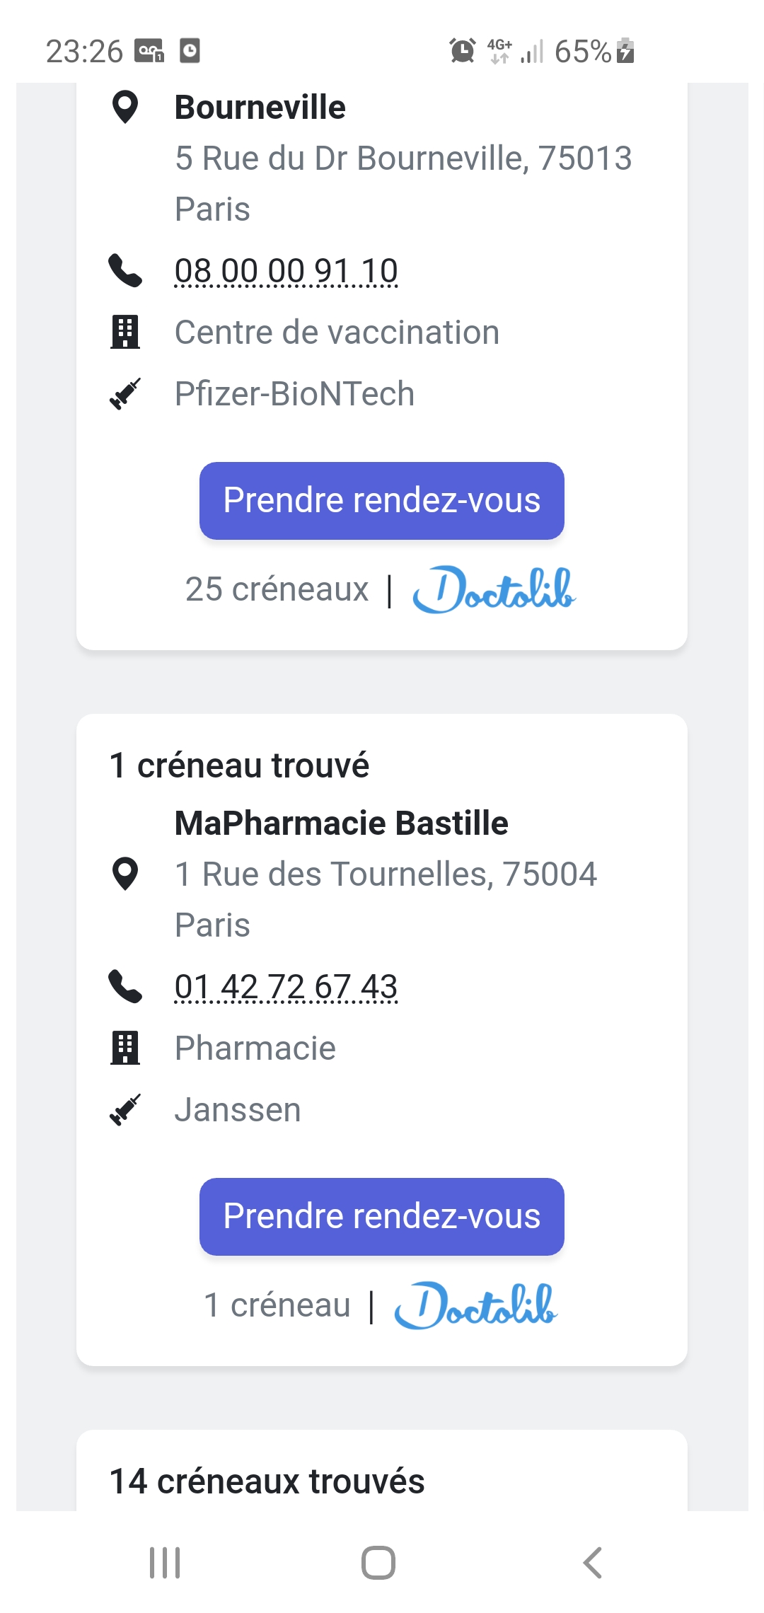Viewport: 764px width, 1613px height.
Task: Tap the building icon beside Centre de vaccination
Action: pos(125,332)
